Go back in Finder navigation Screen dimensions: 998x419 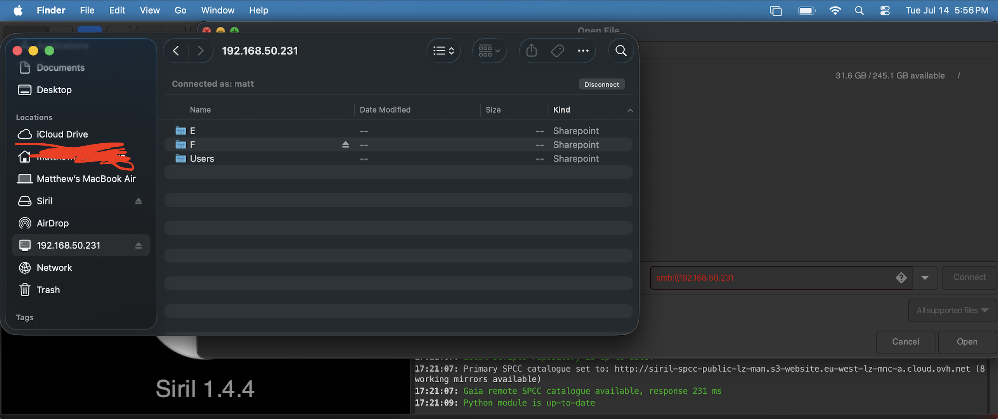(176, 51)
